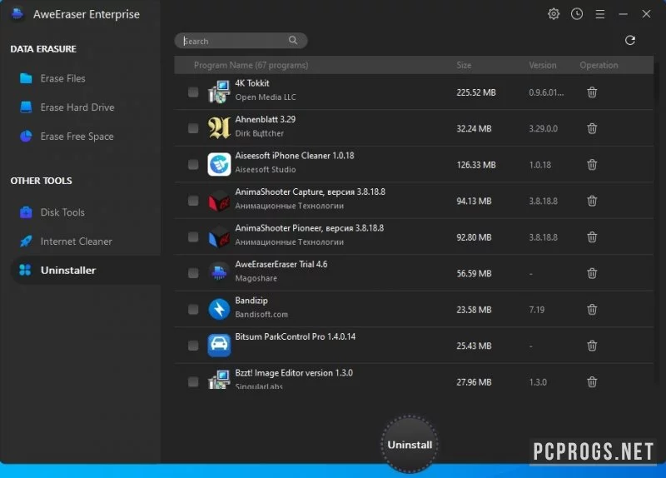Select the AnimaShooter Capture checkbox
The height and width of the screenshot is (478, 666).
pos(193,201)
